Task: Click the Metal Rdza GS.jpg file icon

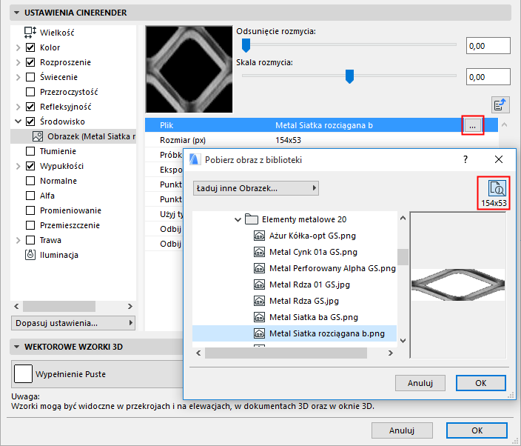Action: point(259,301)
